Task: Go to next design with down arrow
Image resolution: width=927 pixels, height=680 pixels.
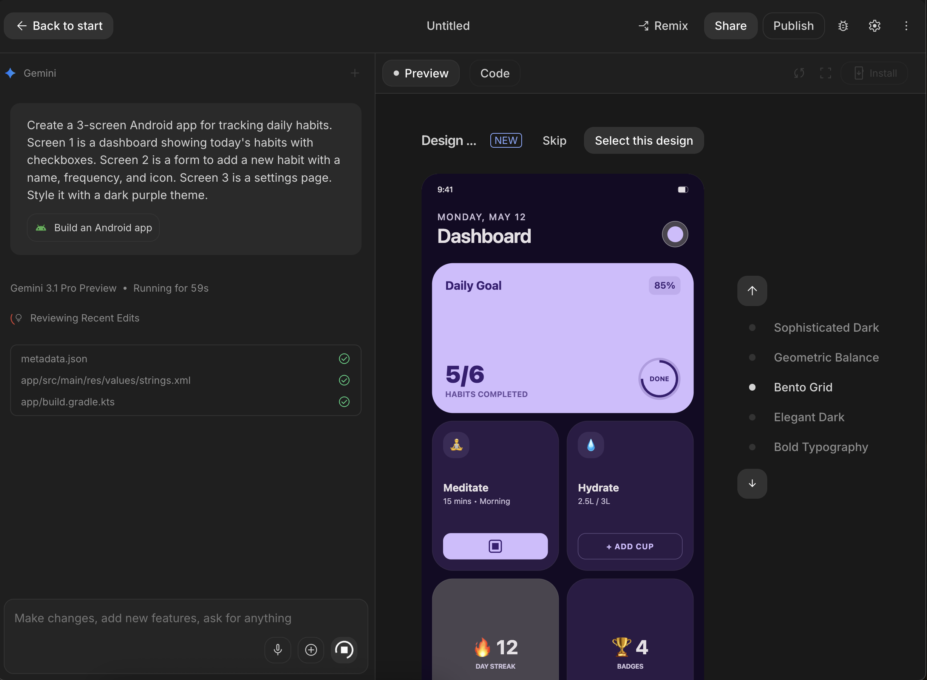Action: pyautogui.click(x=752, y=484)
